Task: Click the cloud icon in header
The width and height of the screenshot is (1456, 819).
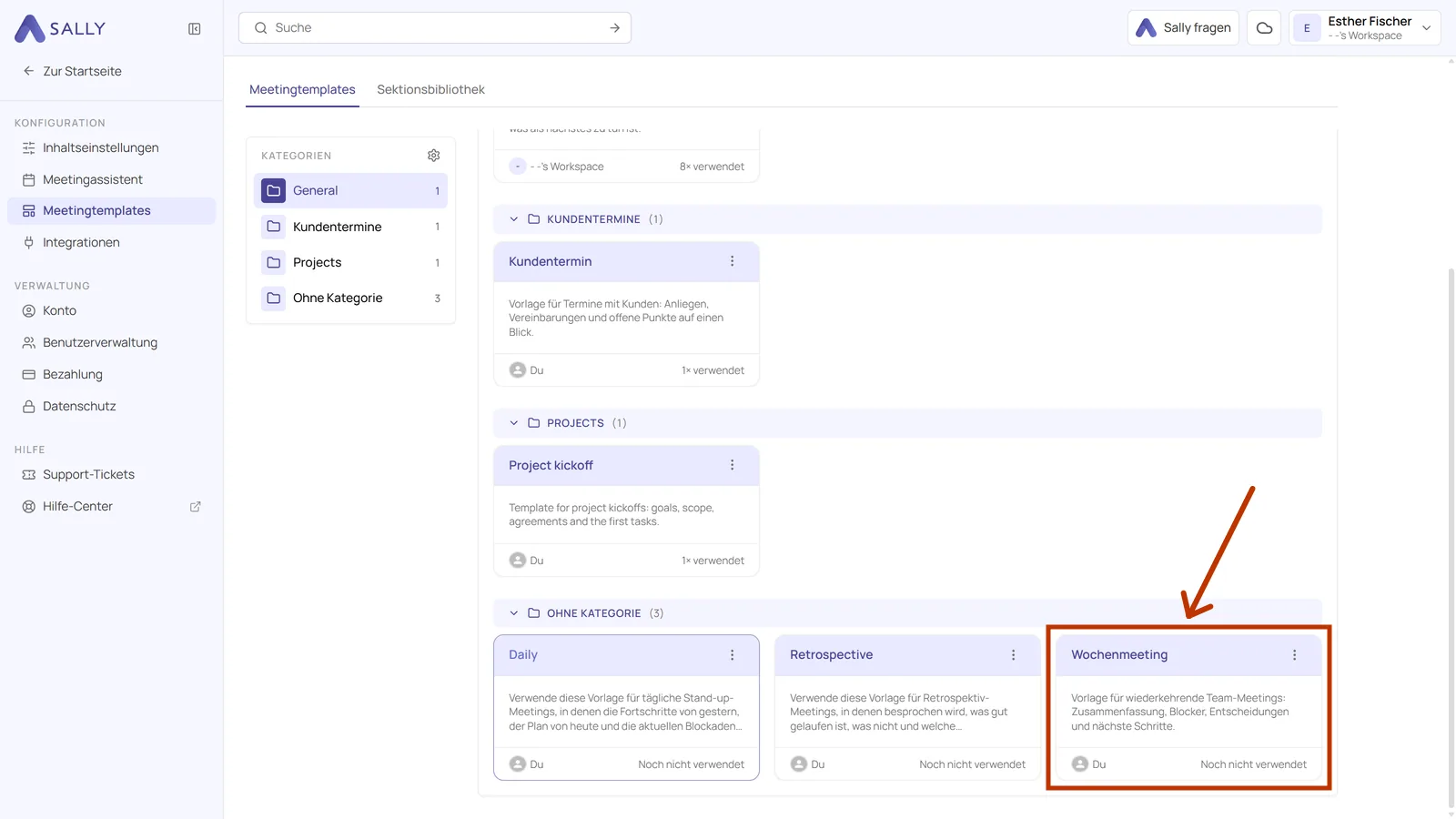Action: point(1264,28)
